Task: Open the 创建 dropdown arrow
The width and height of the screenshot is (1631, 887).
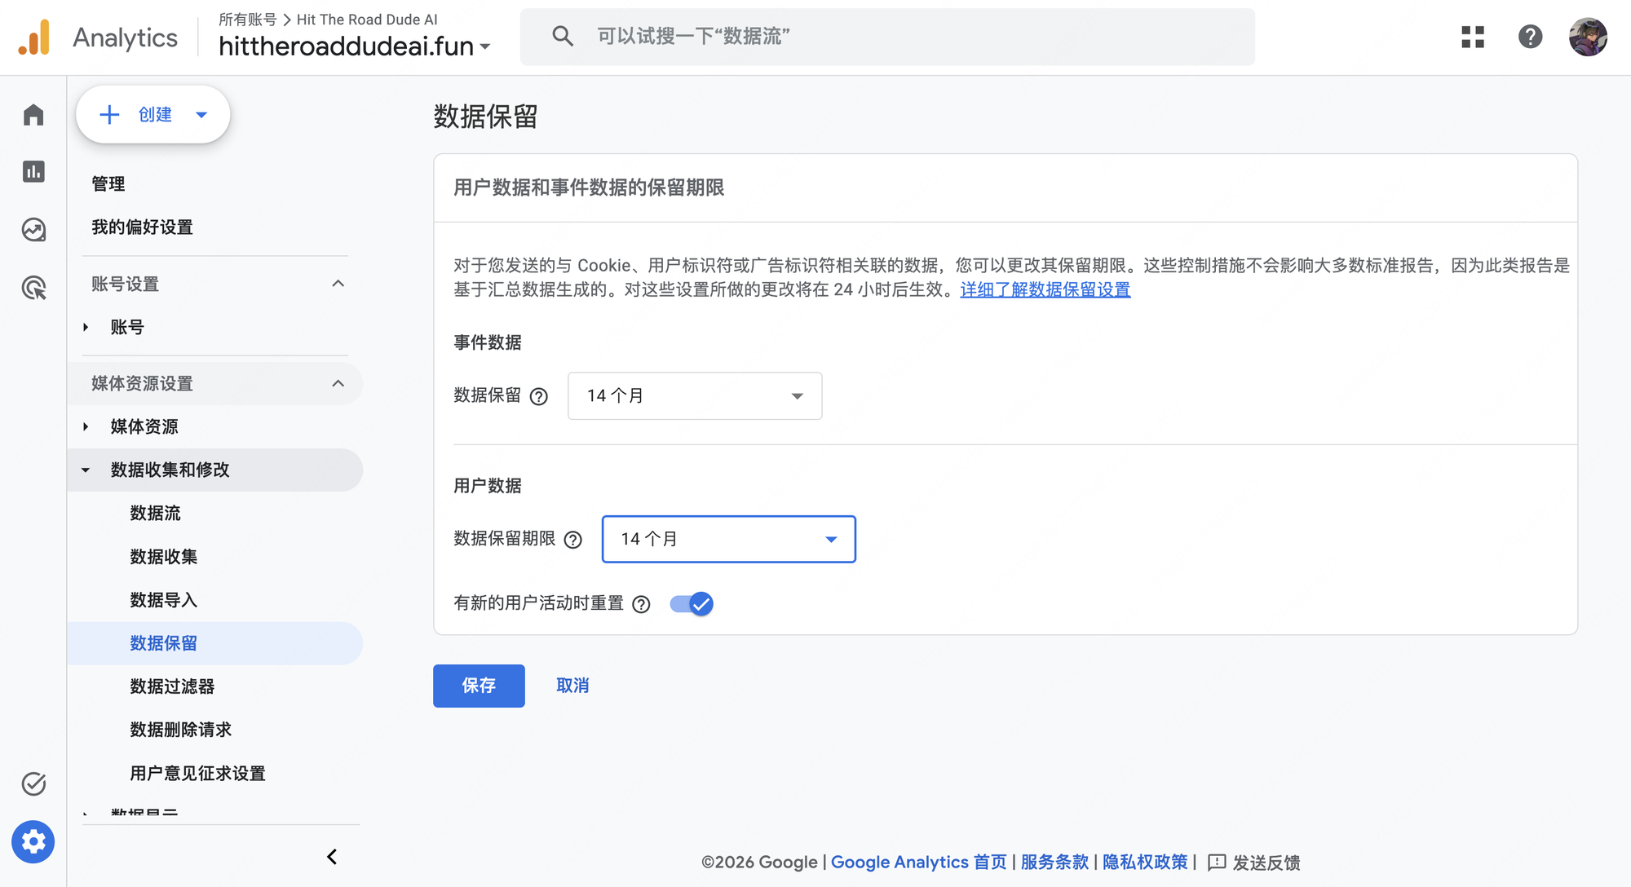Action: point(201,115)
